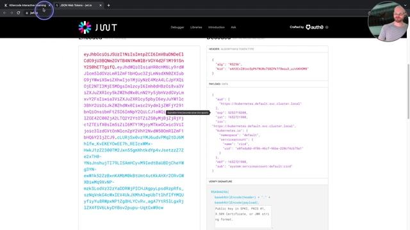Viewport: 410px width, 230px height.
Task: Open a new browser tab
Action: coord(108,5)
